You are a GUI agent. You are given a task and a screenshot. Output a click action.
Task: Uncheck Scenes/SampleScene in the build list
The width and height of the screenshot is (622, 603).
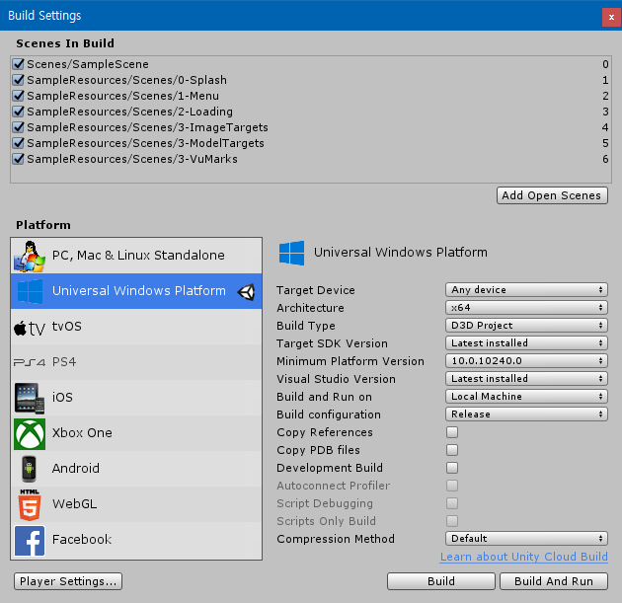(x=18, y=64)
